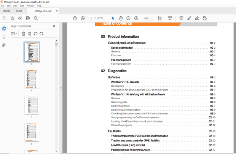Delete selected page with trash icon
Image resolution: width=236 pixels, height=154 pixels.
click(23, 34)
